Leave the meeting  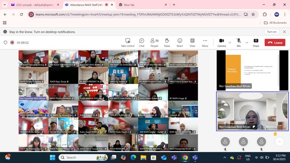(x=275, y=43)
